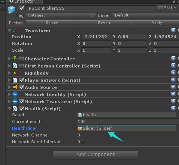Viewport: 179px width, 165px height.
Task: Click the GameObject name field FPSControllerSSS
Action: [91, 8]
